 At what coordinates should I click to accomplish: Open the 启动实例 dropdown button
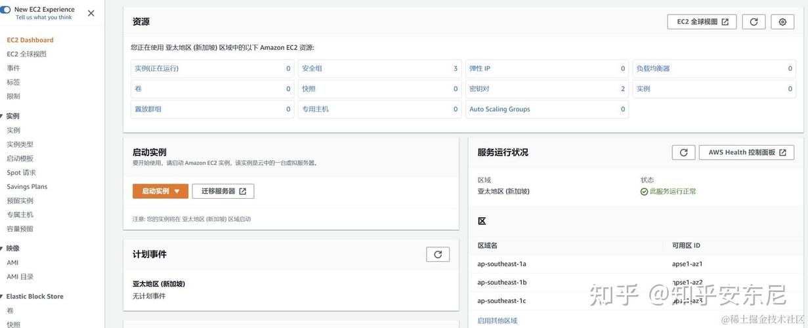[160, 191]
